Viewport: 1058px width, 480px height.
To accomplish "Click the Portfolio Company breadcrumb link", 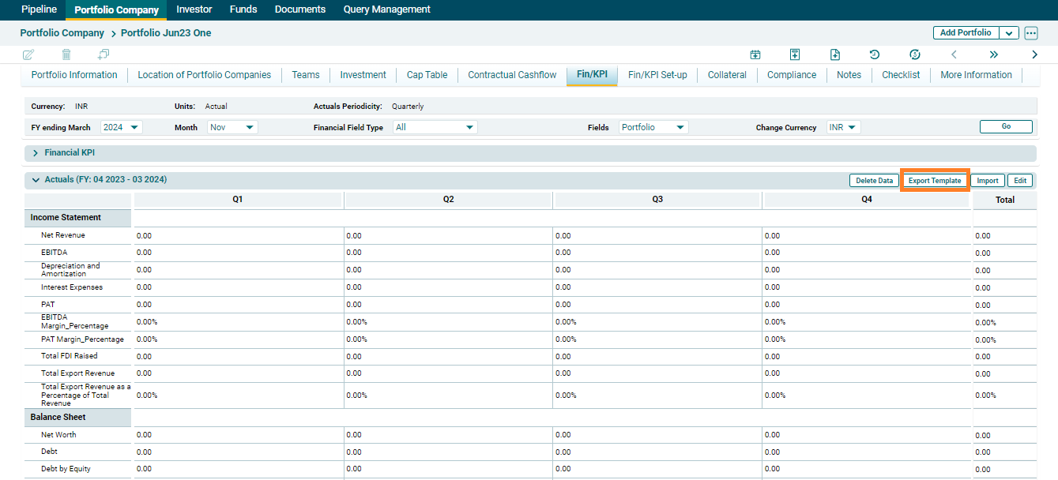I will [62, 33].
